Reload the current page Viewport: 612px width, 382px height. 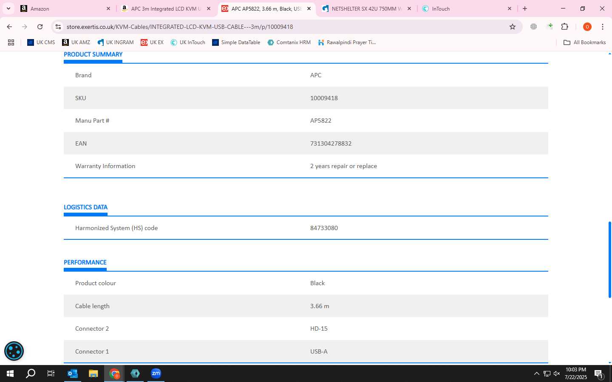point(40,27)
